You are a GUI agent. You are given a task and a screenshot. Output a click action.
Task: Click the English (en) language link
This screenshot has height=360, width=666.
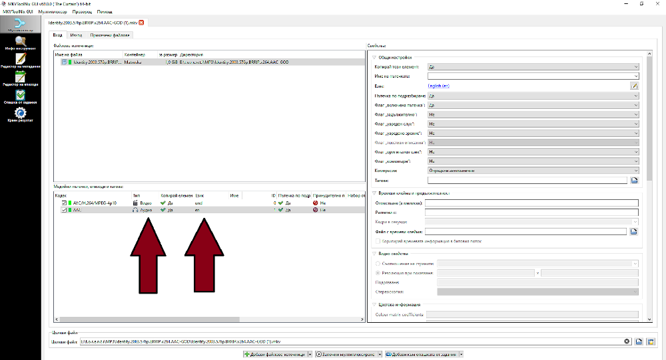[438, 86]
